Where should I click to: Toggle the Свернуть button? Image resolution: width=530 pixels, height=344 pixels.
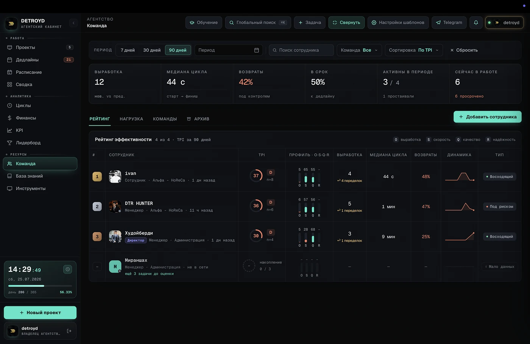[346, 23]
